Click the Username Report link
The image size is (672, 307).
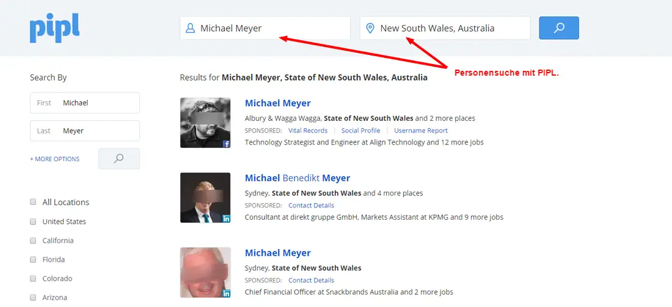[421, 131]
